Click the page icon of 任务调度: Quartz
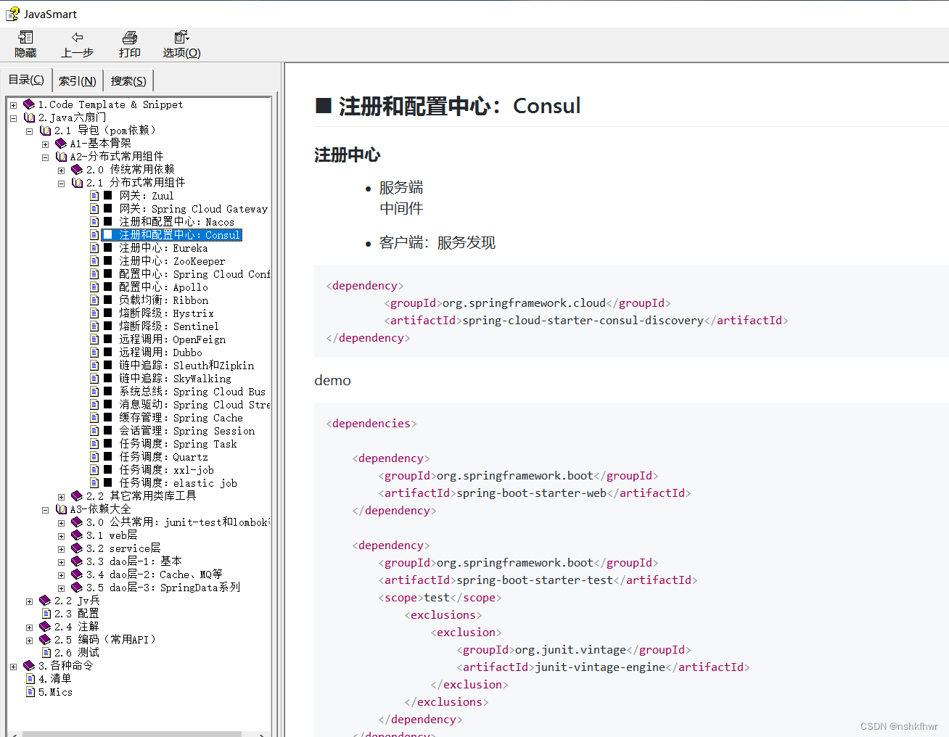Image resolution: width=949 pixels, height=737 pixels. (94, 457)
